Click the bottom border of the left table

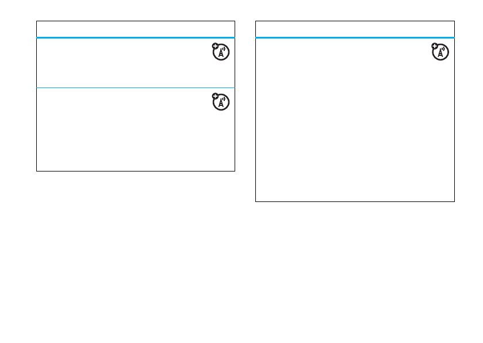click(136, 171)
